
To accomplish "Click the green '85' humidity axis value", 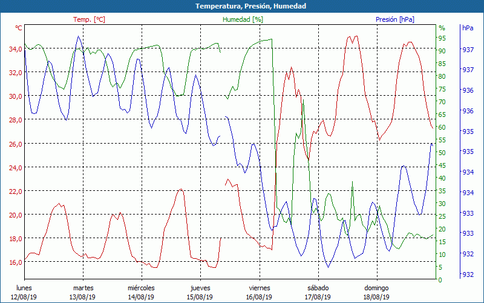I will pos(442,64).
